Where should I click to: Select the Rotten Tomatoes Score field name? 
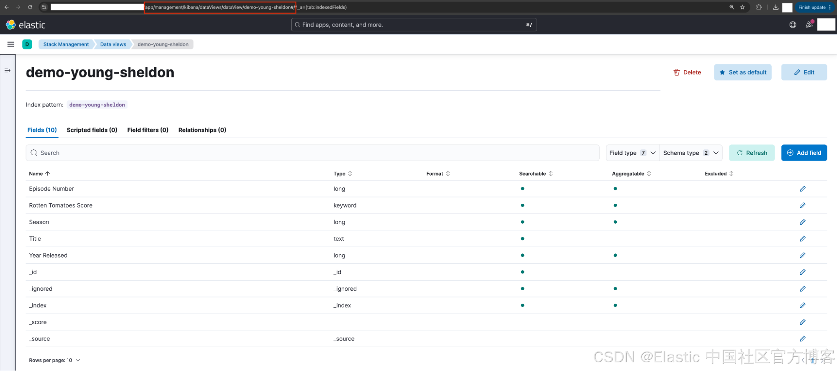61,205
